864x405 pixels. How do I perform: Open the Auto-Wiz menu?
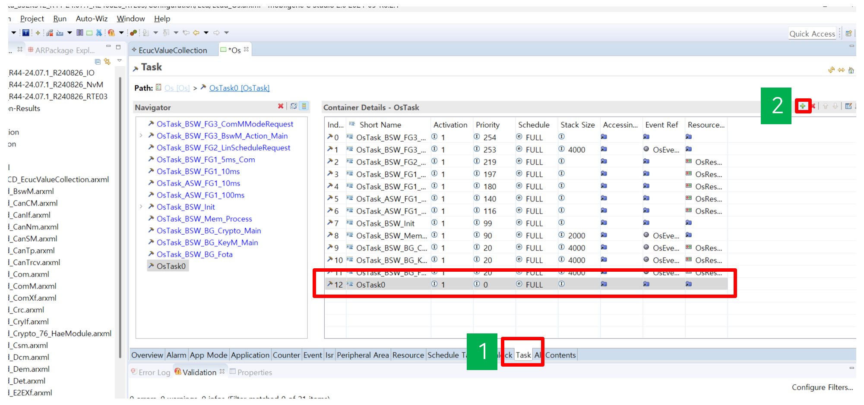pyautogui.click(x=92, y=19)
